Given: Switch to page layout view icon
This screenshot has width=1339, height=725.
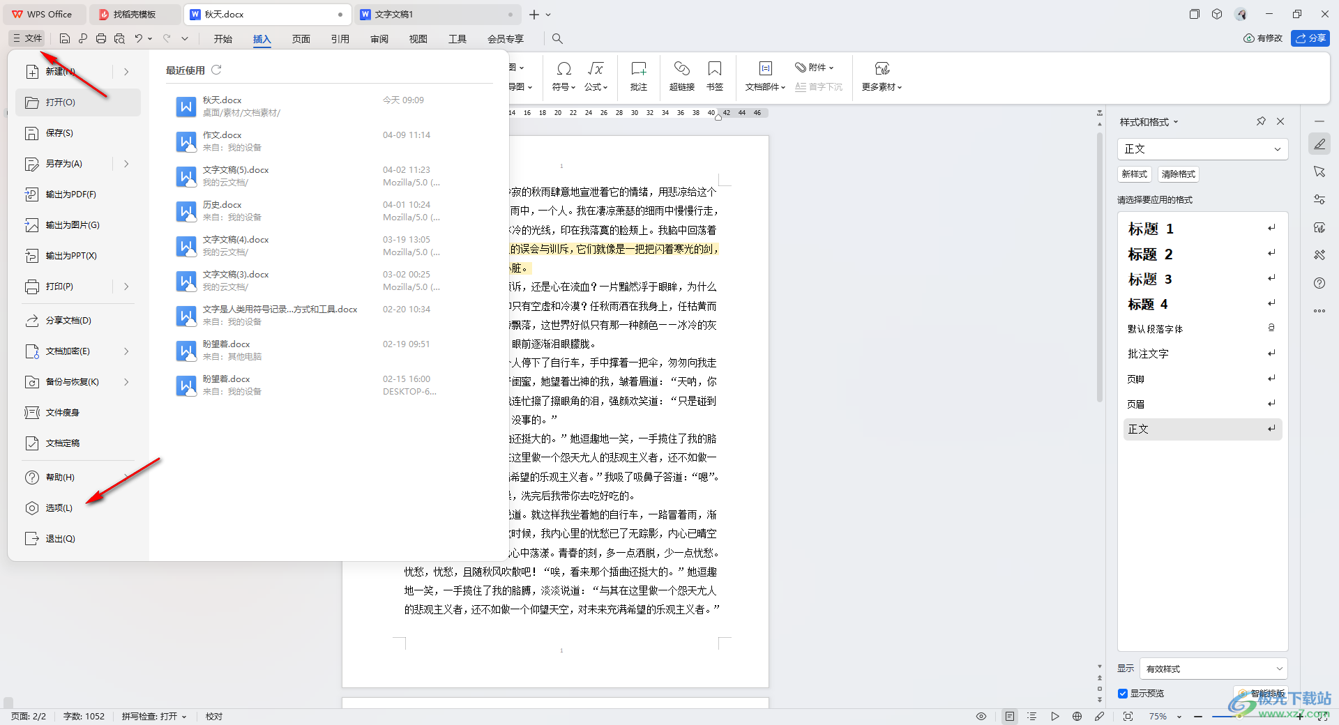Looking at the screenshot, I should (x=1010, y=716).
